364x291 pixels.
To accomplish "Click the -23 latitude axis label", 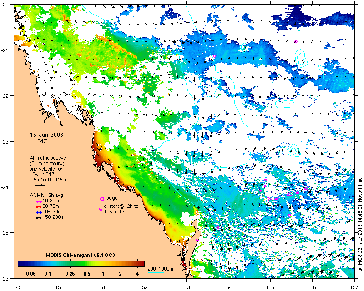I will pyautogui.click(x=5, y=141).
